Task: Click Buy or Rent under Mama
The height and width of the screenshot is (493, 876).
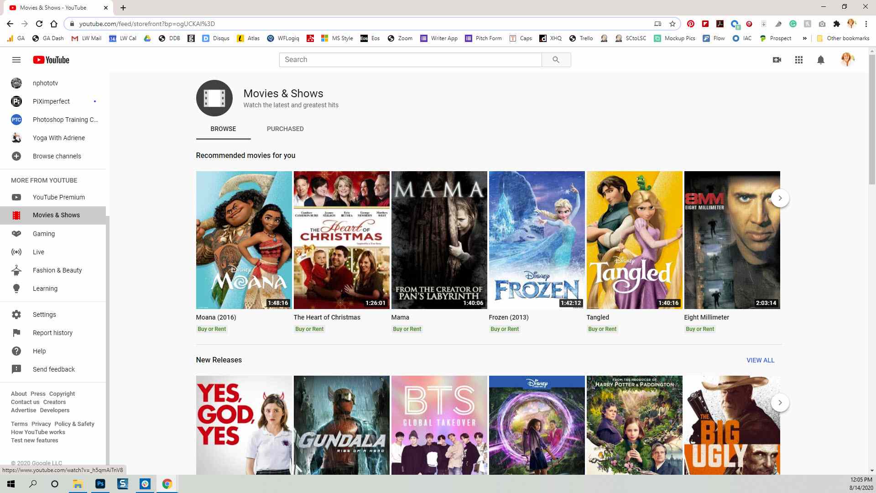Action: click(407, 329)
